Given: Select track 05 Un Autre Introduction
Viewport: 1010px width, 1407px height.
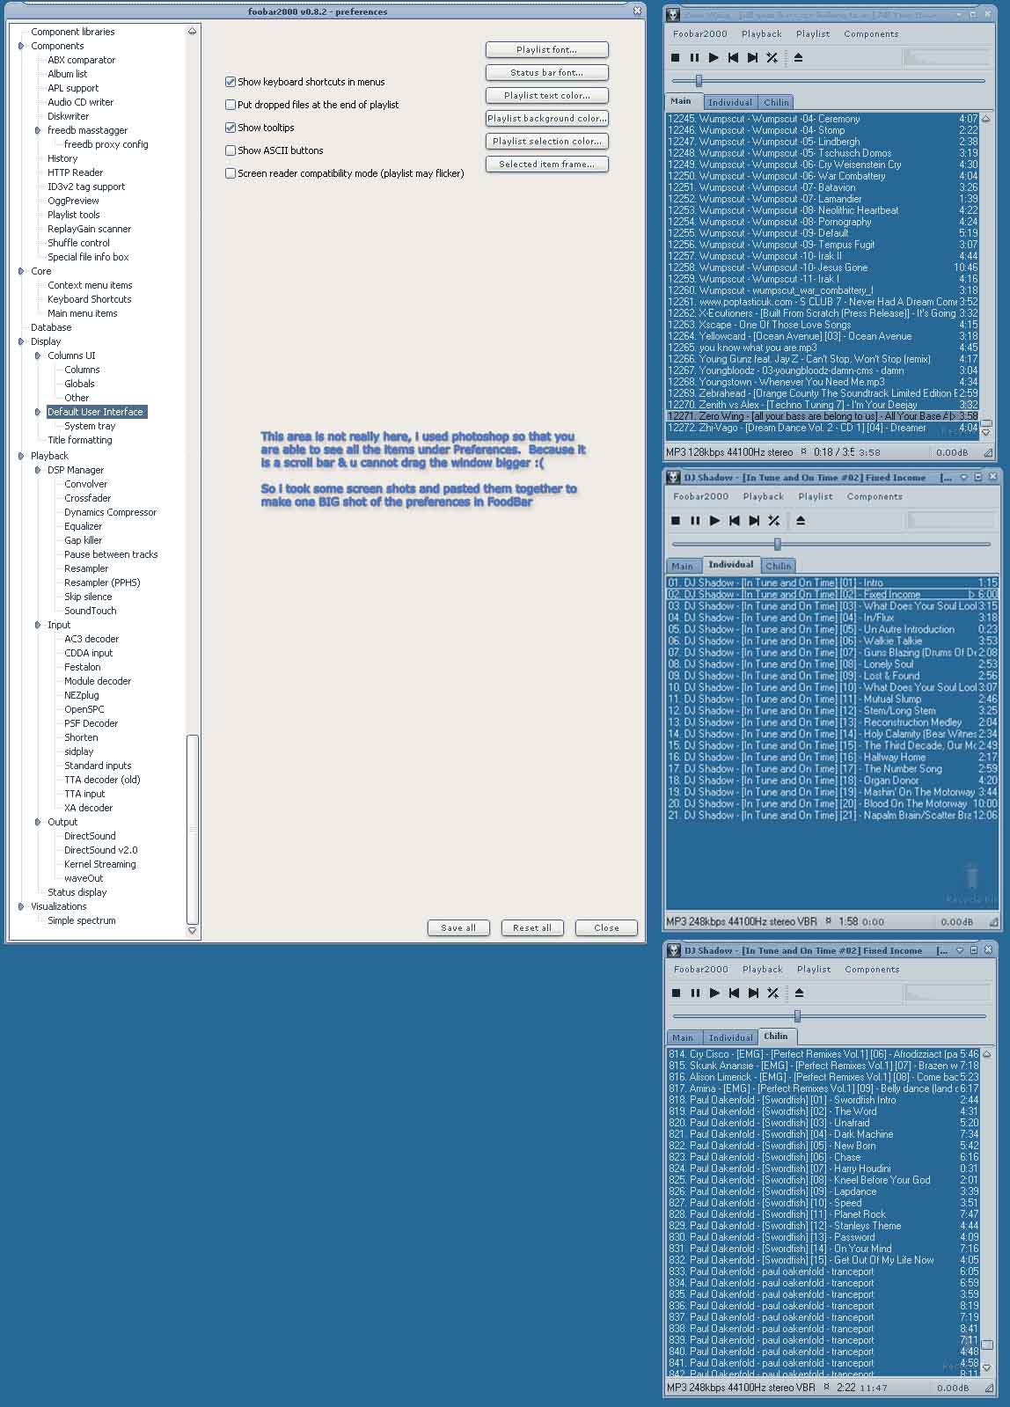Looking at the screenshot, I should (832, 629).
